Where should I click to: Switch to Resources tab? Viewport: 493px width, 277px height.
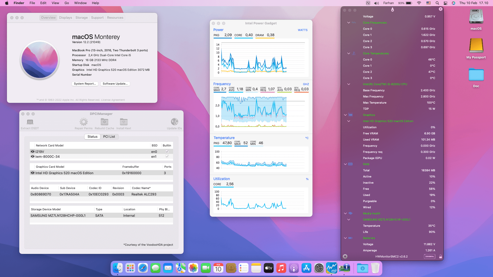click(x=115, y=18)
